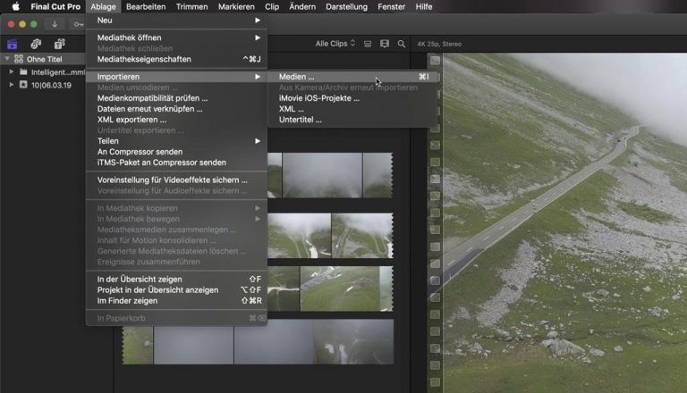Choose XML exportieren
This screenshot has height=393, width=687.
click(x=176, y=120)
